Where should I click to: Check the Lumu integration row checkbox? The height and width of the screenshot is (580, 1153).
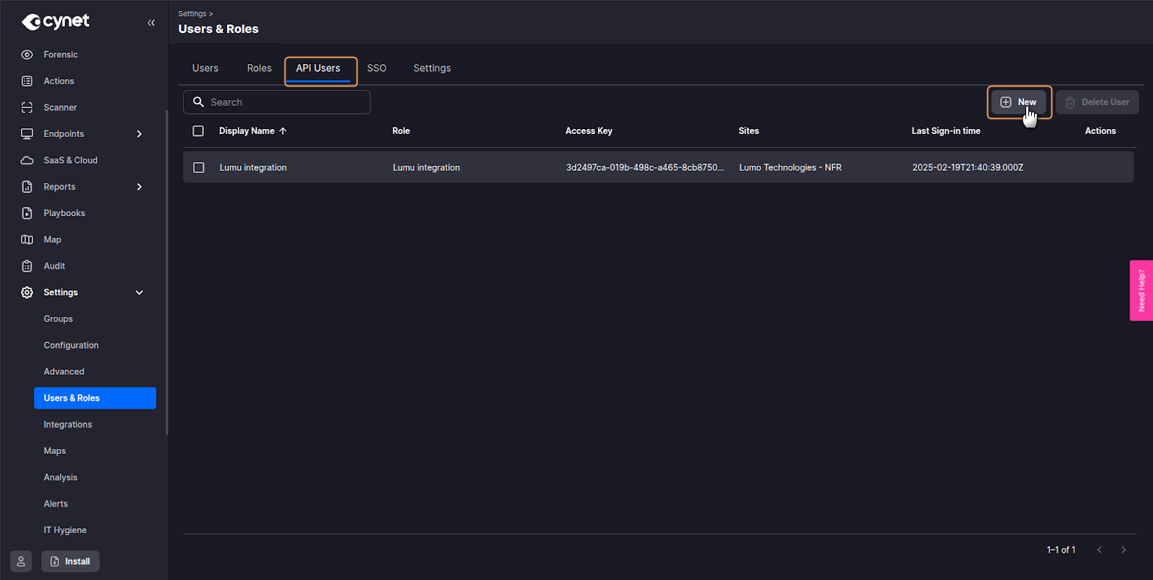tap(199, 167)
